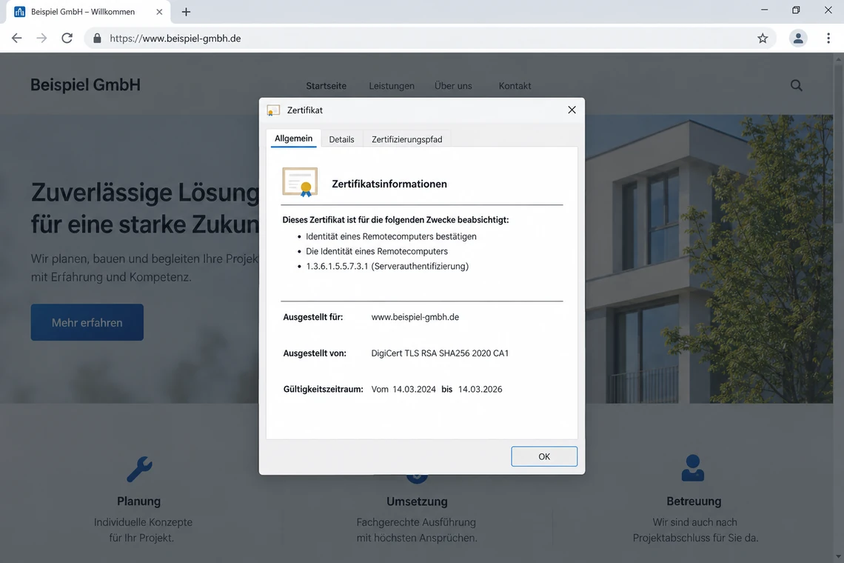
Task: Click the issued-to value www.beispiel-gmbh.de
Action: (415, 317)
